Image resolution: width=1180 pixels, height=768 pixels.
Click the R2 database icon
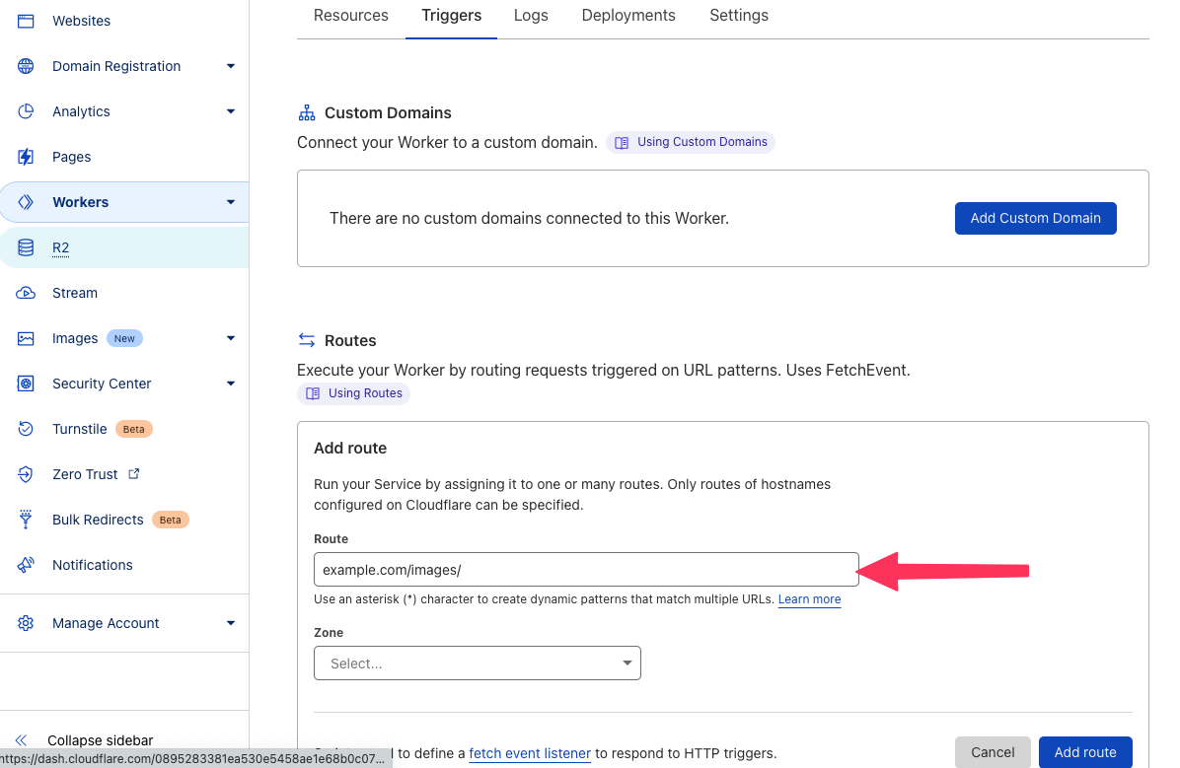(26, 247)
